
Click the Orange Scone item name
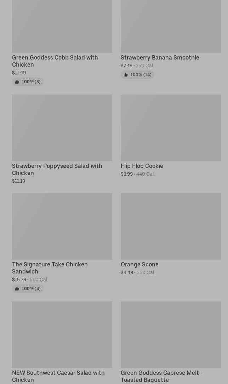139,264
